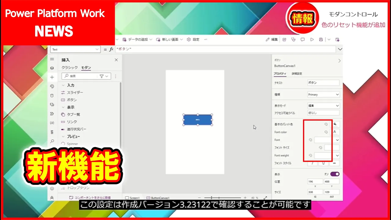Viewport: 391px width, 220px height.
Task: Click the Publish icon at toolbar end
Action: pos(337,39)
